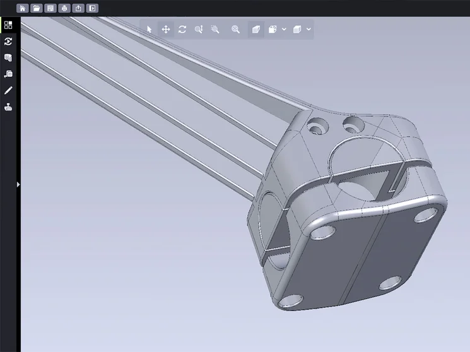This screenshot has height=352, width=470.
Task: Open the four-squares grid panel in sidebar
Action: pyautogui.click(x=8, y=25)
